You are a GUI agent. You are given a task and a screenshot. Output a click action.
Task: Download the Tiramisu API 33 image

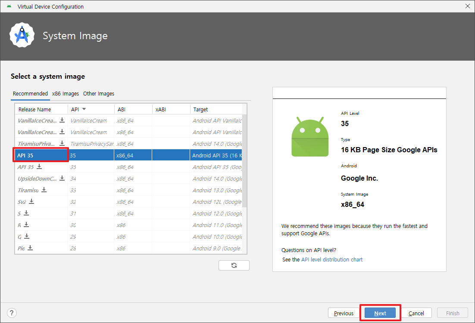pyautogui.click(x=44, y=190)
